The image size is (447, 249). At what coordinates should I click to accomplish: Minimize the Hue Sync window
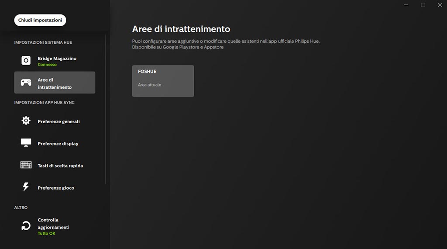(x=406, y=5)
